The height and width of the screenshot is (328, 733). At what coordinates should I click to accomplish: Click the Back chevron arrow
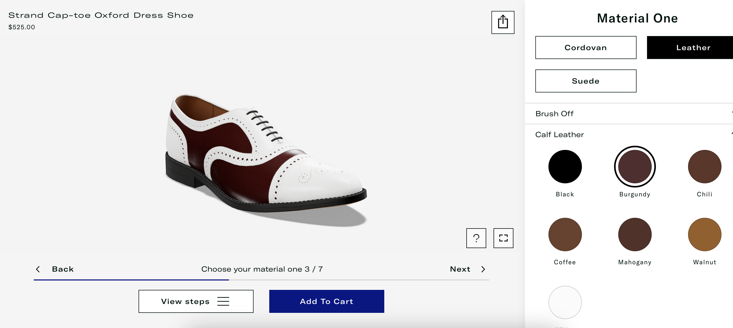tap(38, 269)
